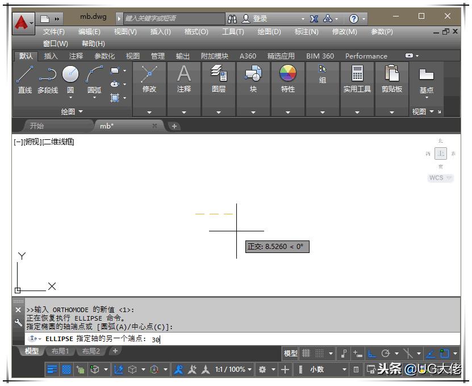Viewport: 472px width, 386px height.
Task: Click the A360 triangle icon in title bar
Action: 328,19
